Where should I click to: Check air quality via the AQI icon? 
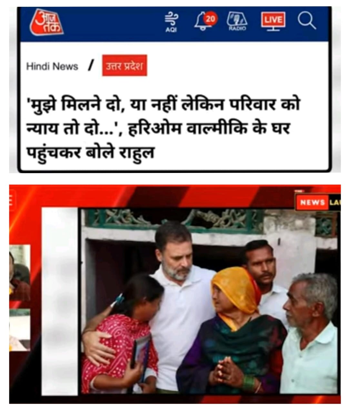point(171,22)
